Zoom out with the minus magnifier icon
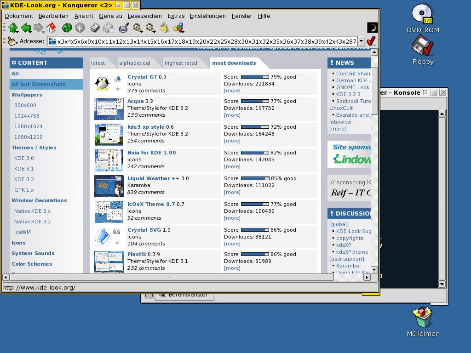 coord(150,28)
